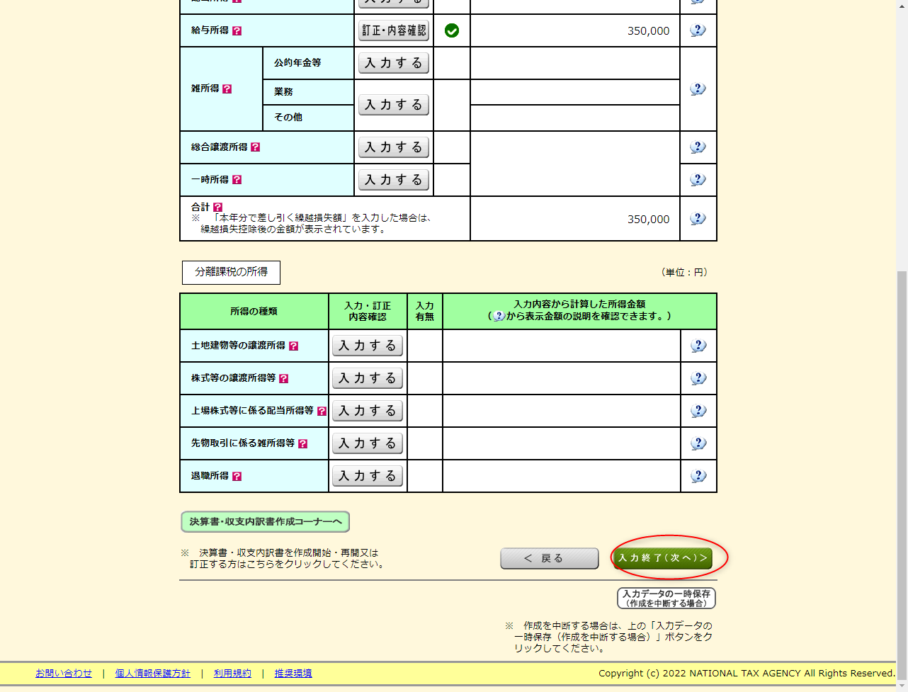Save data with 入力データの一時保存 button

pyautogui.click(x=666, y=599)
